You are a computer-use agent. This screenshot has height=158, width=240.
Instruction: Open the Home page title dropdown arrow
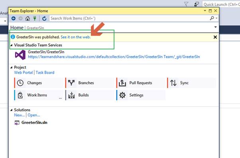click(216, 27)
